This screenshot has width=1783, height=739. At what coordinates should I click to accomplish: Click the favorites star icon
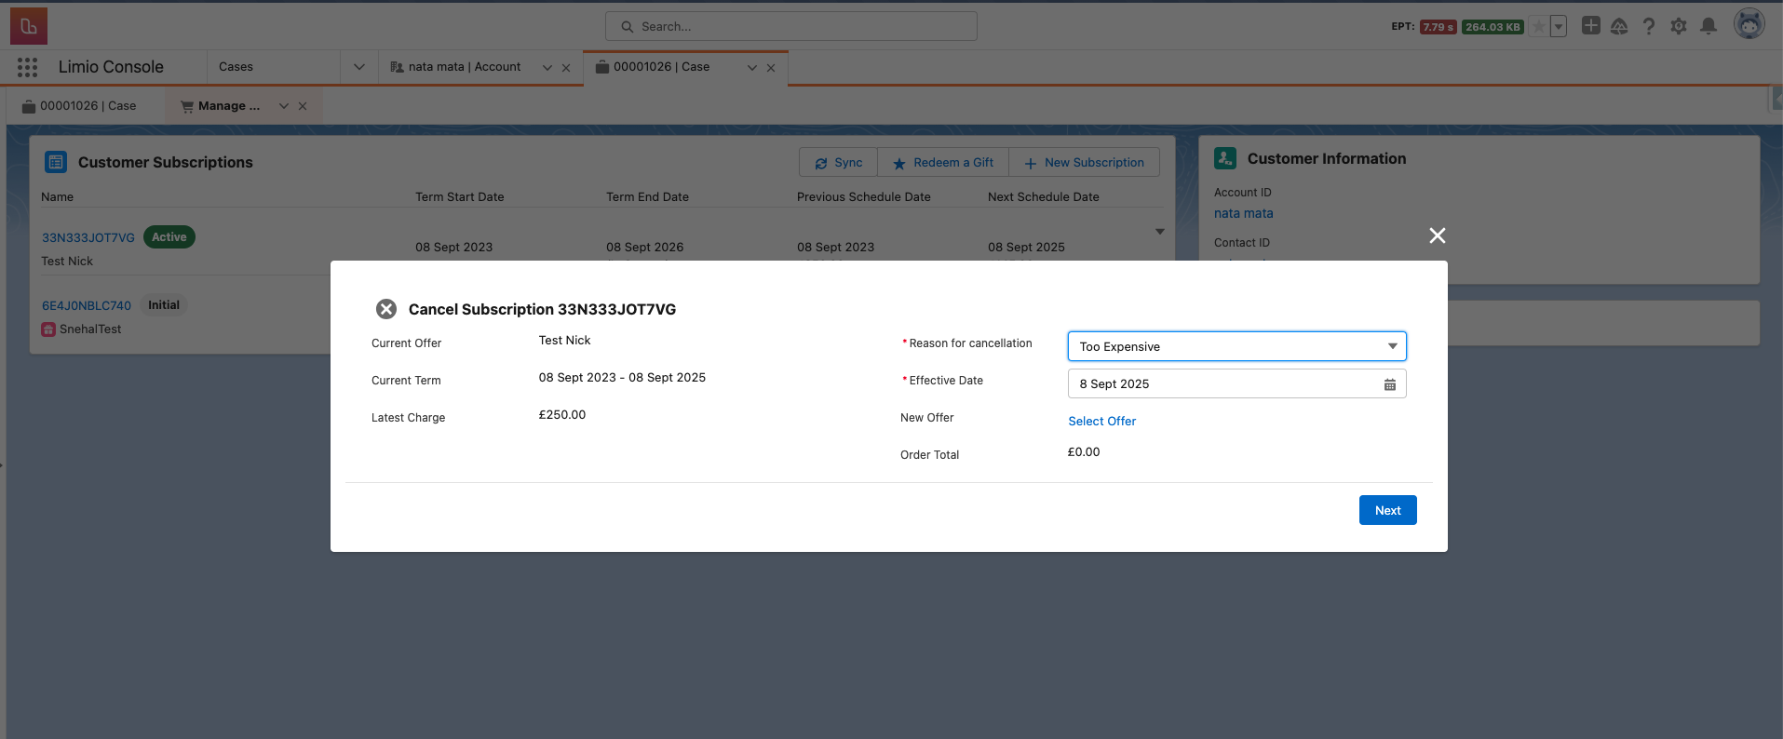[x=1539, y=27]
